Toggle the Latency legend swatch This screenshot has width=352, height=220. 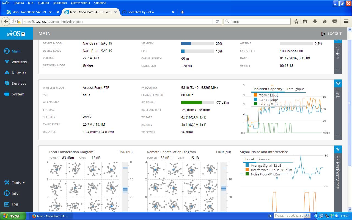pos(255,104)
